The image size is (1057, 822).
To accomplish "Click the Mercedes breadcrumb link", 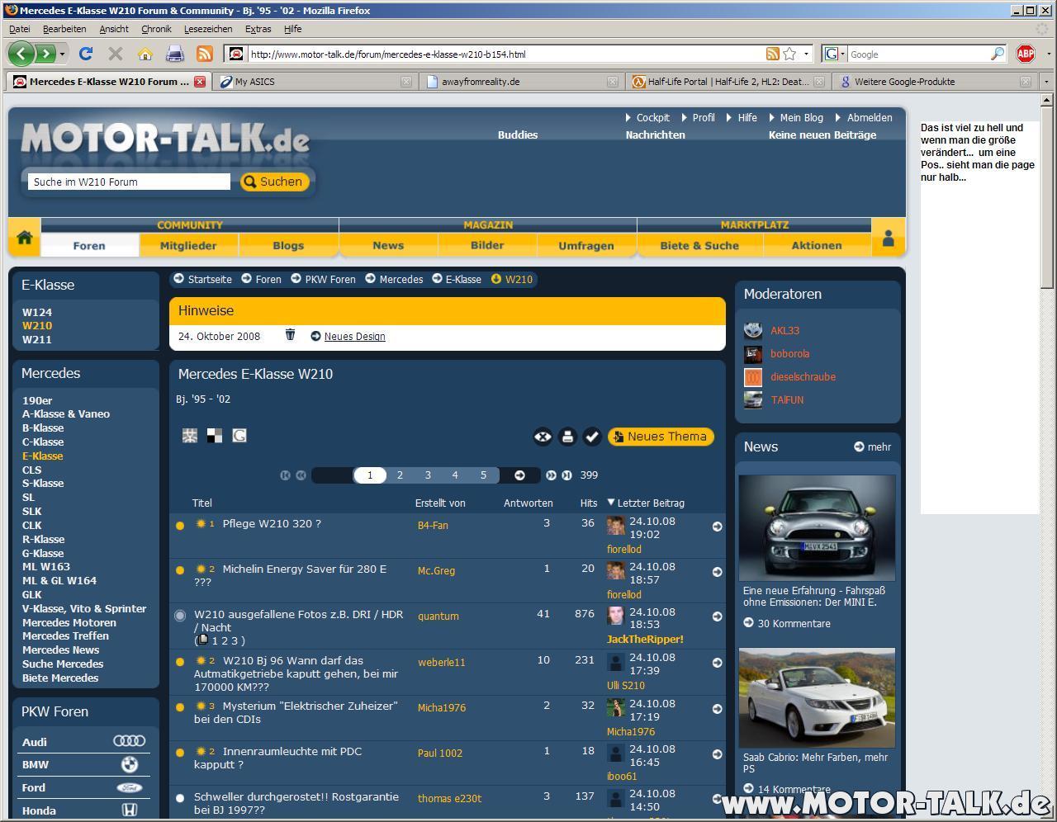I will 401,280.
